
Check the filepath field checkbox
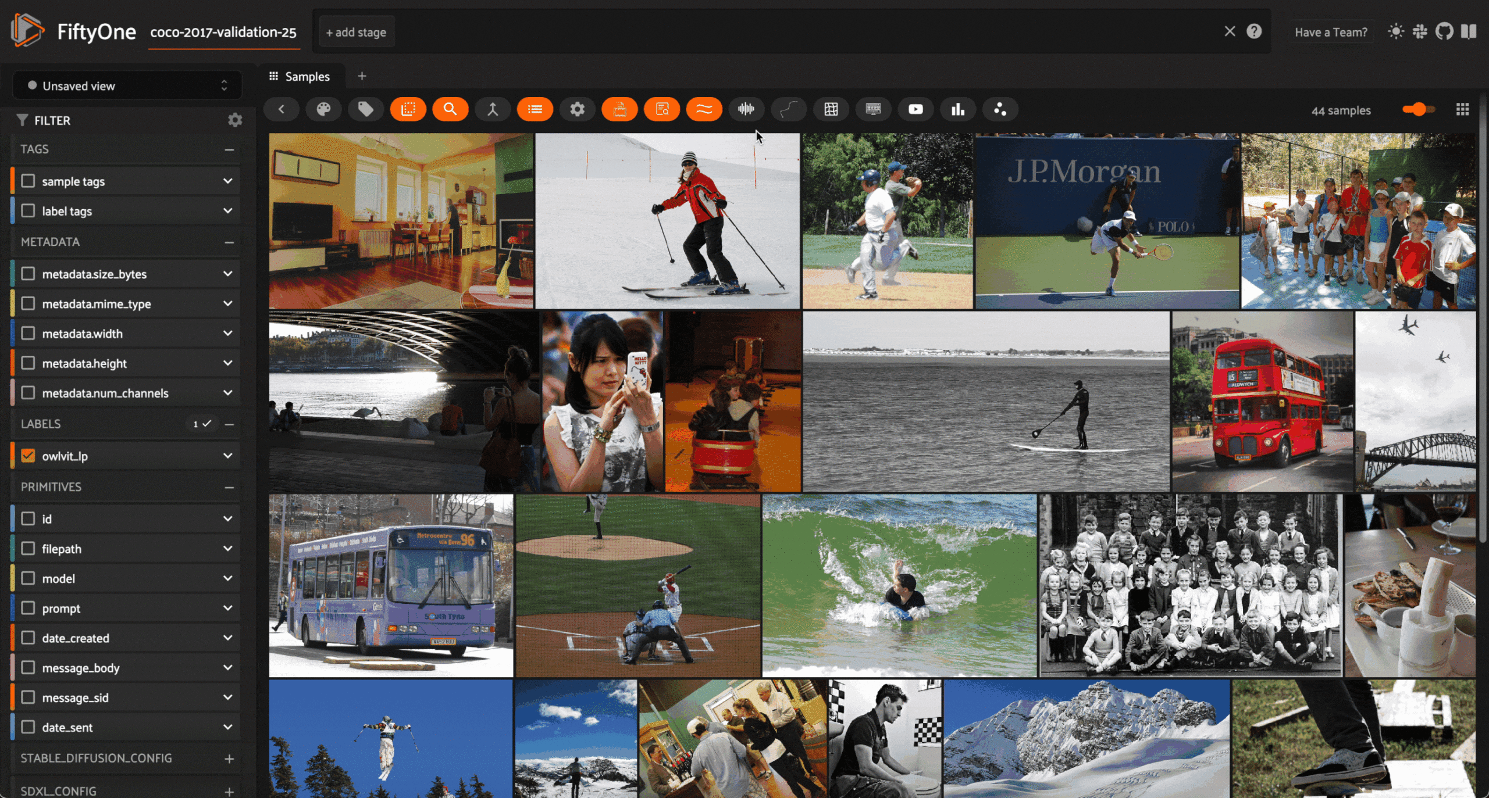(28, 549)
